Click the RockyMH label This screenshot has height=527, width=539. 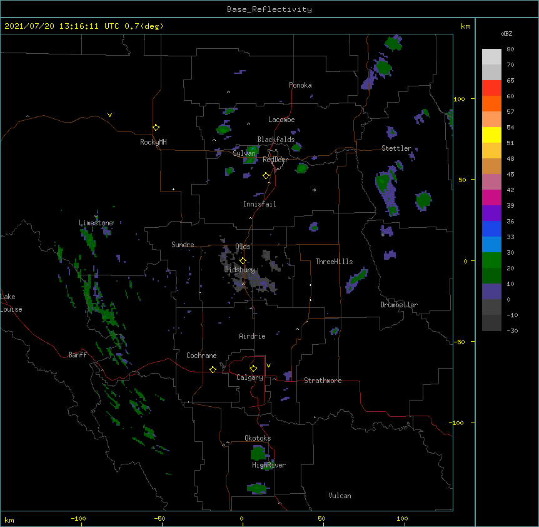tap(153, 141)
